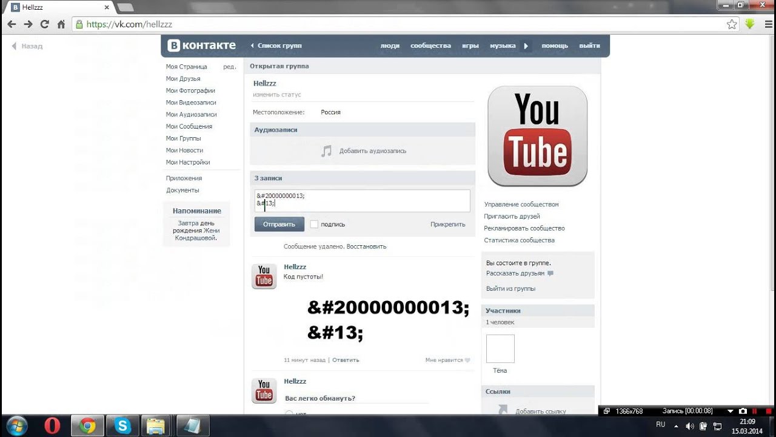Go to Список групп
Screen dimensions: 776x437
coord(279,46)
